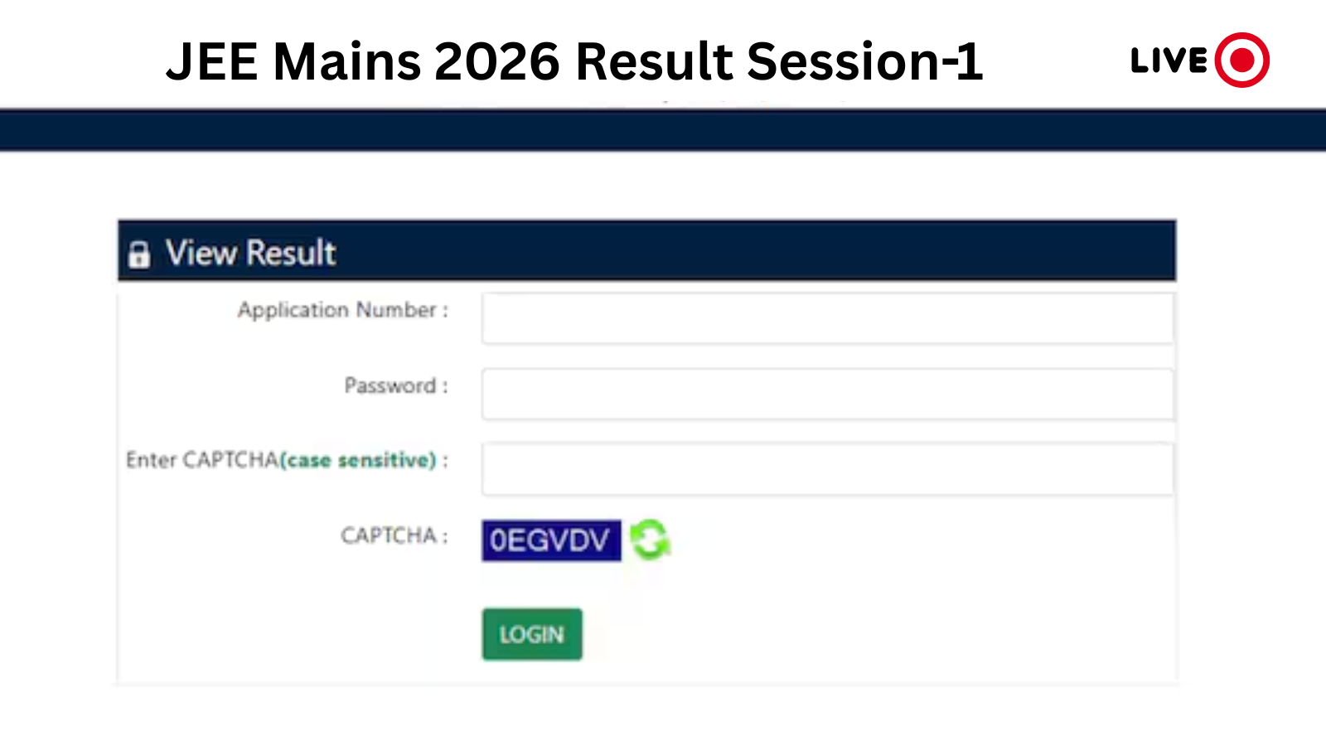The image size is (1326, 746).
Task: Click the dark View Result title bar
Action: coord(646,252)
